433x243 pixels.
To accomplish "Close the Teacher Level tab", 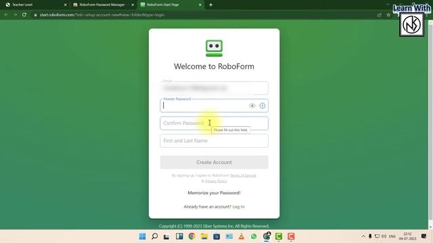I will tap(66, 5).
